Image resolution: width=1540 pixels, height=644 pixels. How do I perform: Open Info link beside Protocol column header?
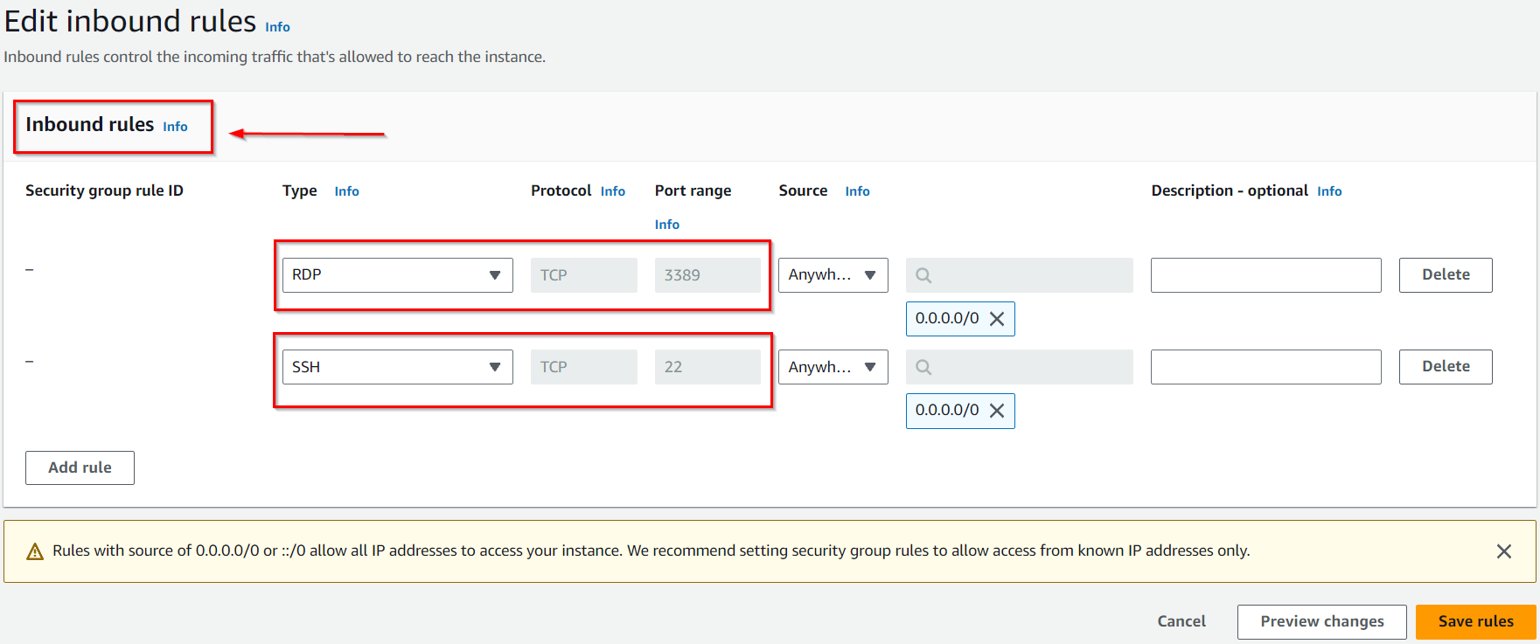(x=612, y=191)
